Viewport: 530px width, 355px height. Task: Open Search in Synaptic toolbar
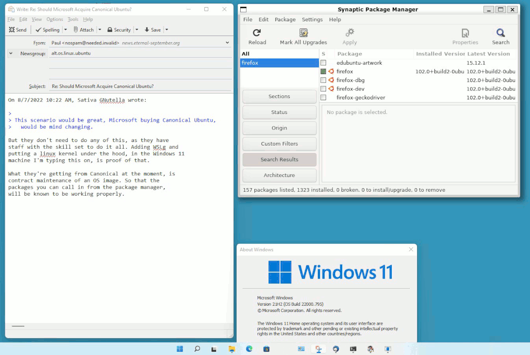(501, 36)
